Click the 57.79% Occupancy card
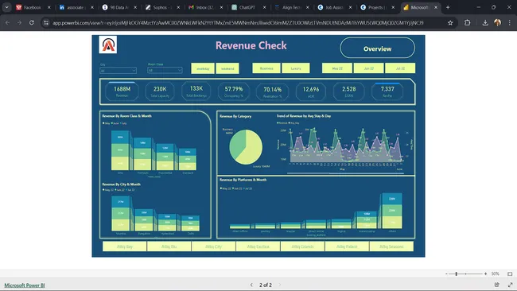517x291 pixels. tap(234, 91)
